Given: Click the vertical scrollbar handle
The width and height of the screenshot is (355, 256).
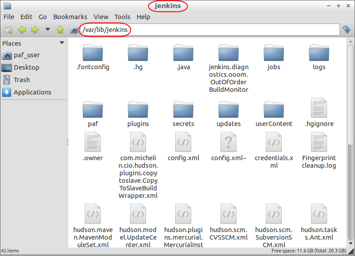Looking at the screenshot, I should pos(351,95).
